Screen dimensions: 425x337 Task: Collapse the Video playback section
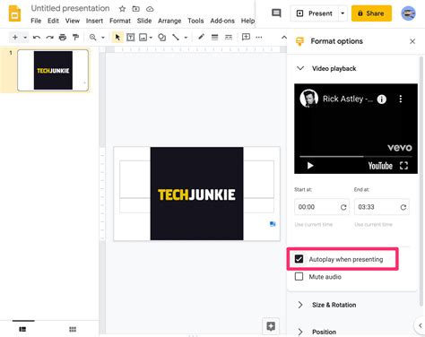pyautogui.click(x=300, y=68)
